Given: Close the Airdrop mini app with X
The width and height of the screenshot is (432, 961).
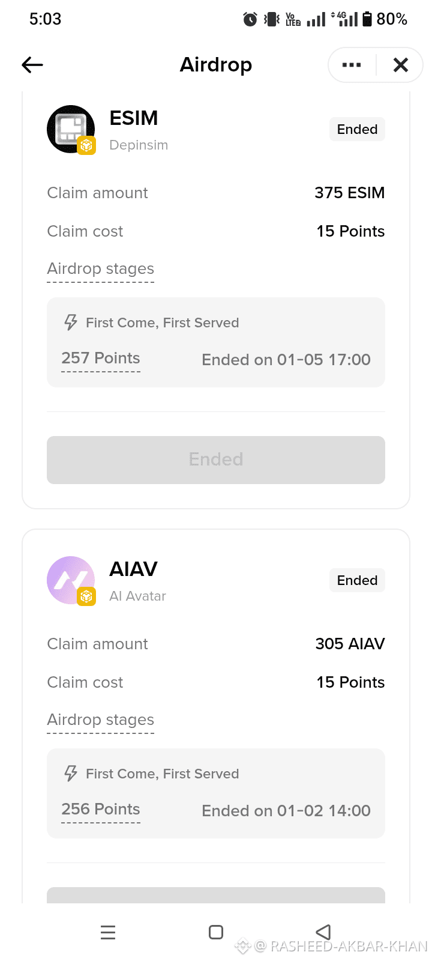Looking at the screenshot, I should [401, 65].
